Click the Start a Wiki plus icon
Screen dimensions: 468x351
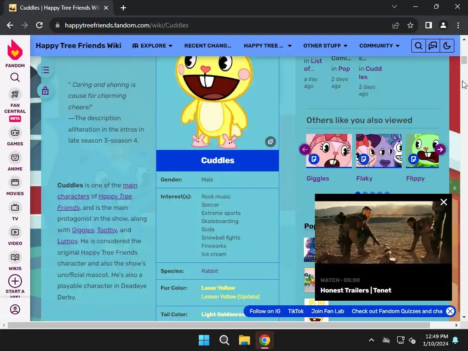[x=15, y=281]
